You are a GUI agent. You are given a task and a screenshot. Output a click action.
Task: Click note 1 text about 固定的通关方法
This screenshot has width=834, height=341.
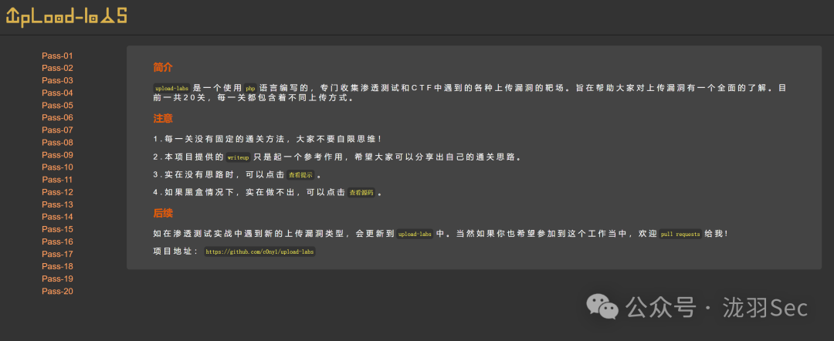[267, 139]
